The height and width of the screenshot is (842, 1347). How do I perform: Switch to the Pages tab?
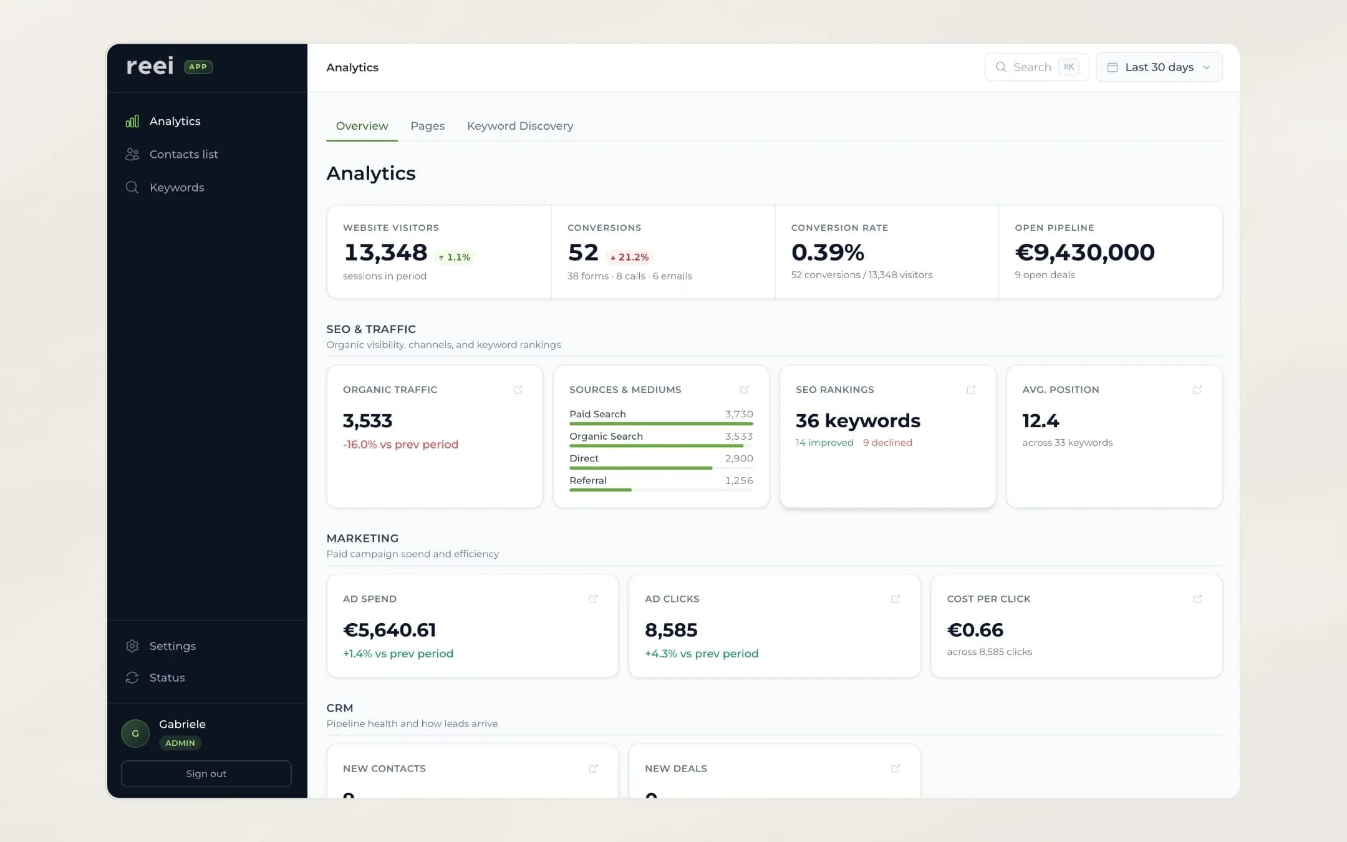coord(428,126)
